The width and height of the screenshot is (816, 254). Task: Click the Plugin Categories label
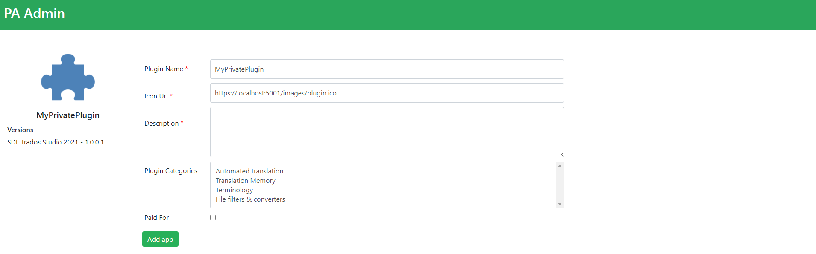pyautogui.click(x=171, y=171)
